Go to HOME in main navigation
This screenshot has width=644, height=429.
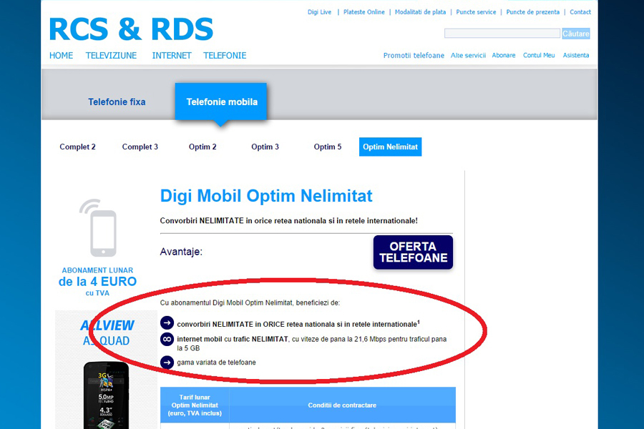[x=62, y=56]
